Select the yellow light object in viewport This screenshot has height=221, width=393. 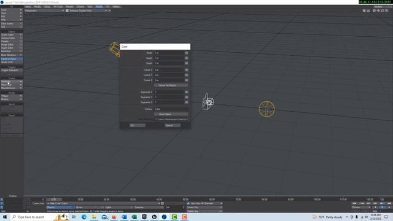115,49
